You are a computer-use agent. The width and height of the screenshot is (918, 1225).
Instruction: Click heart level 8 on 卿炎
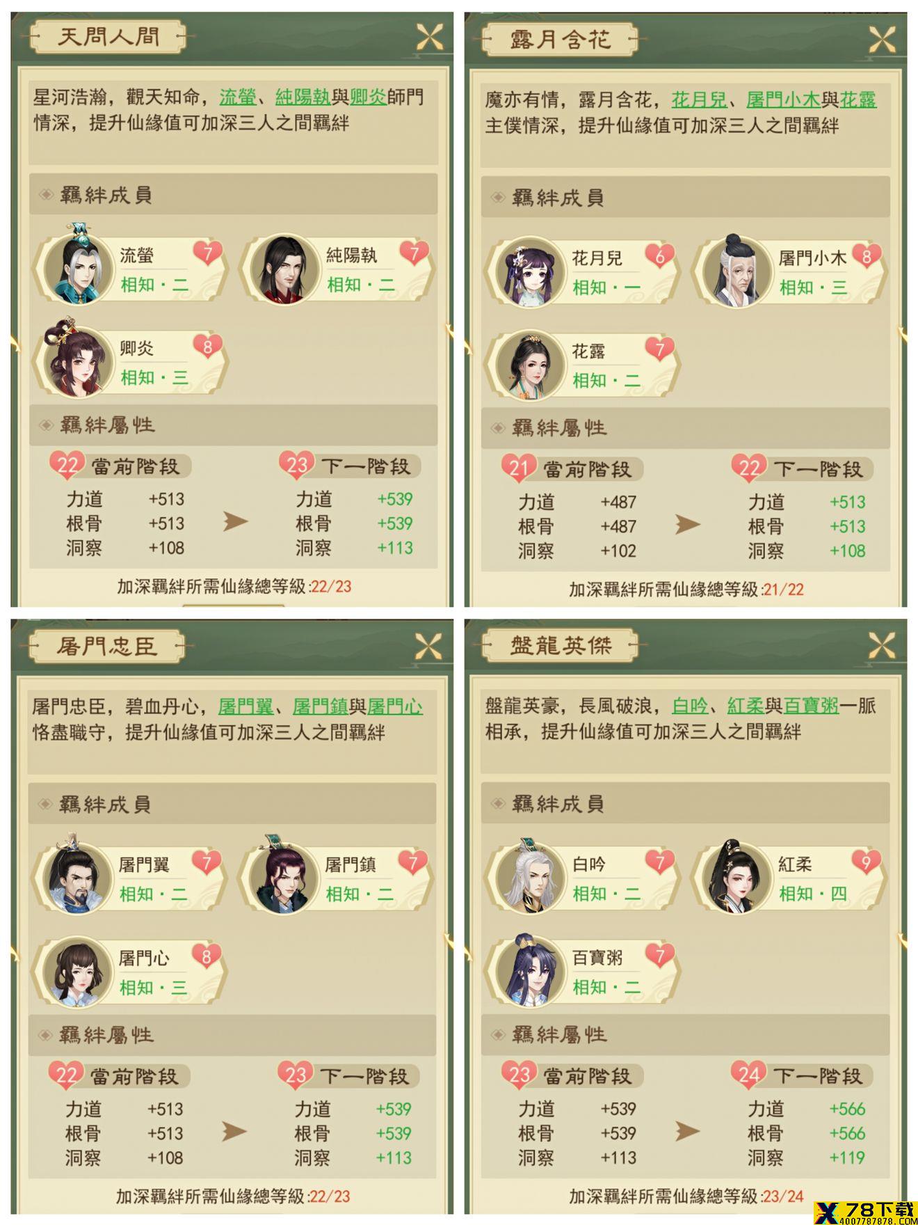click(207, 347)
